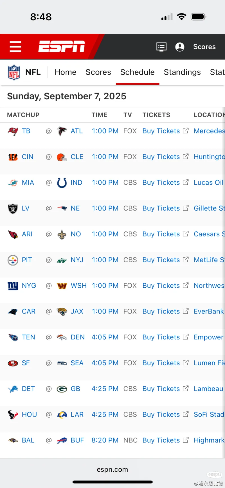Open the profile account icon
The width and height of the screenshot is (225, 488).
click(x=180, y=47)
